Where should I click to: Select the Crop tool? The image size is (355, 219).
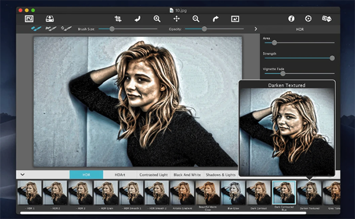pos(118,19)
